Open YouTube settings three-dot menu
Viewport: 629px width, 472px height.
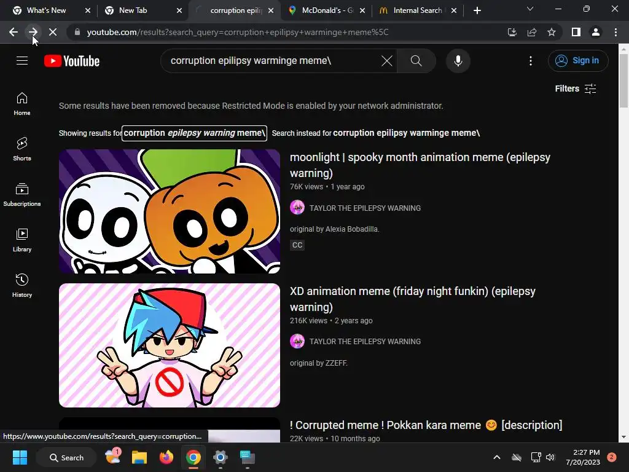[531, 61]
